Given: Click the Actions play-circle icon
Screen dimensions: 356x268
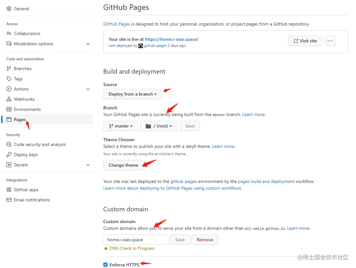Looking at the screenshot, I should pyautogui.click(x=9, y=89).
